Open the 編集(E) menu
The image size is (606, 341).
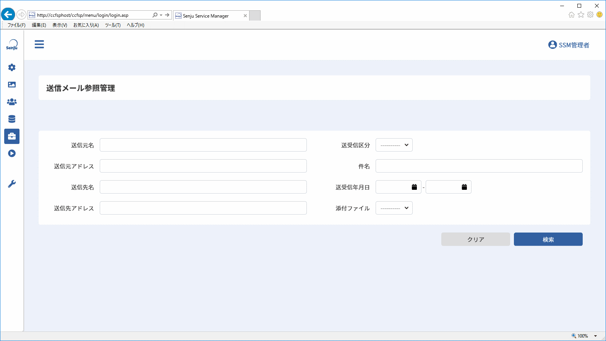point(39,25)
